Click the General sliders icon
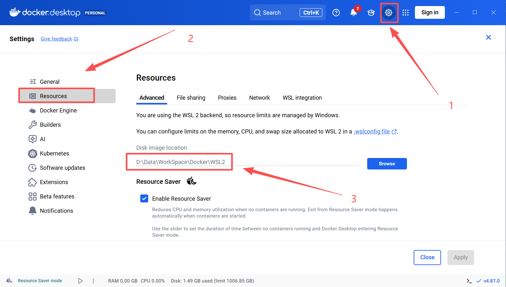 tap(32, 82)
